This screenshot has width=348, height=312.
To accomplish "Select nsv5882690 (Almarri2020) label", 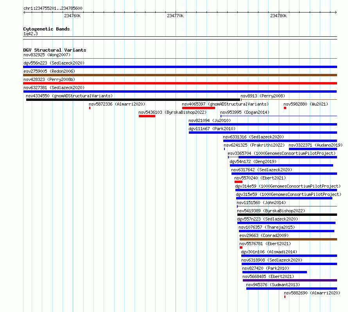I will (312, 293).
